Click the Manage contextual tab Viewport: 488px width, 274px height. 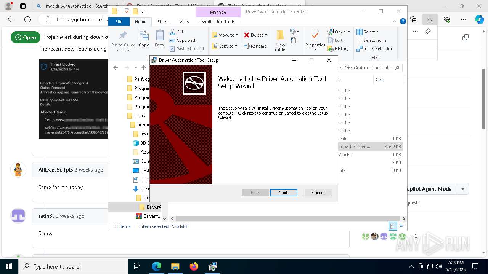pyautogui.click(x=218, y=12)
